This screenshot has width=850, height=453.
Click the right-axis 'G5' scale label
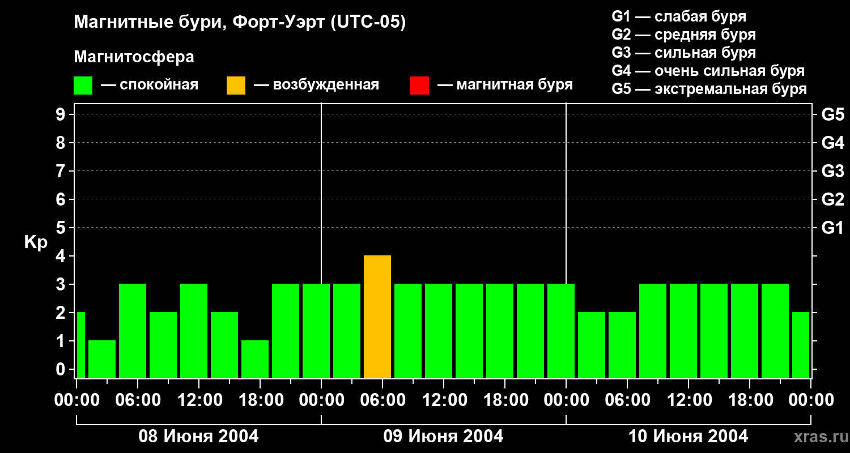tap(832, 114)
